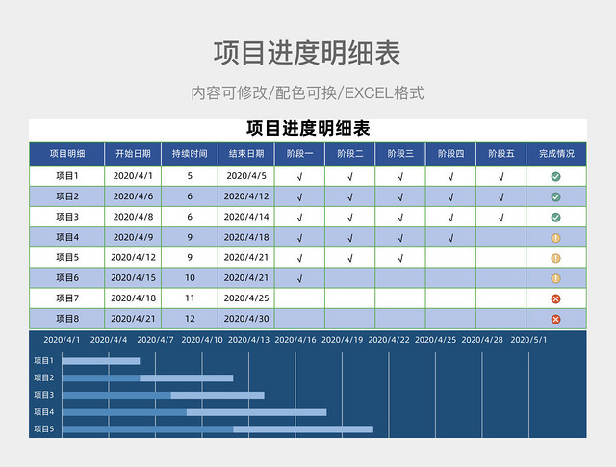This screenshot has width=616, height=467.
Task: Click the 项目1 Gantt chart bar
Action: (x=101, y=361)
